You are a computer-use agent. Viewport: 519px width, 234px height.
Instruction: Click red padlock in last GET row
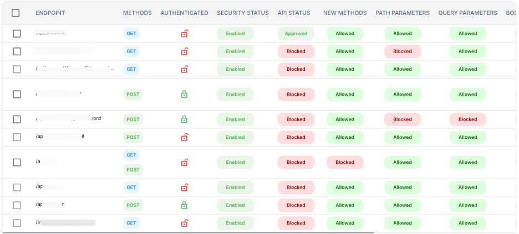click(x=184, y=223)
